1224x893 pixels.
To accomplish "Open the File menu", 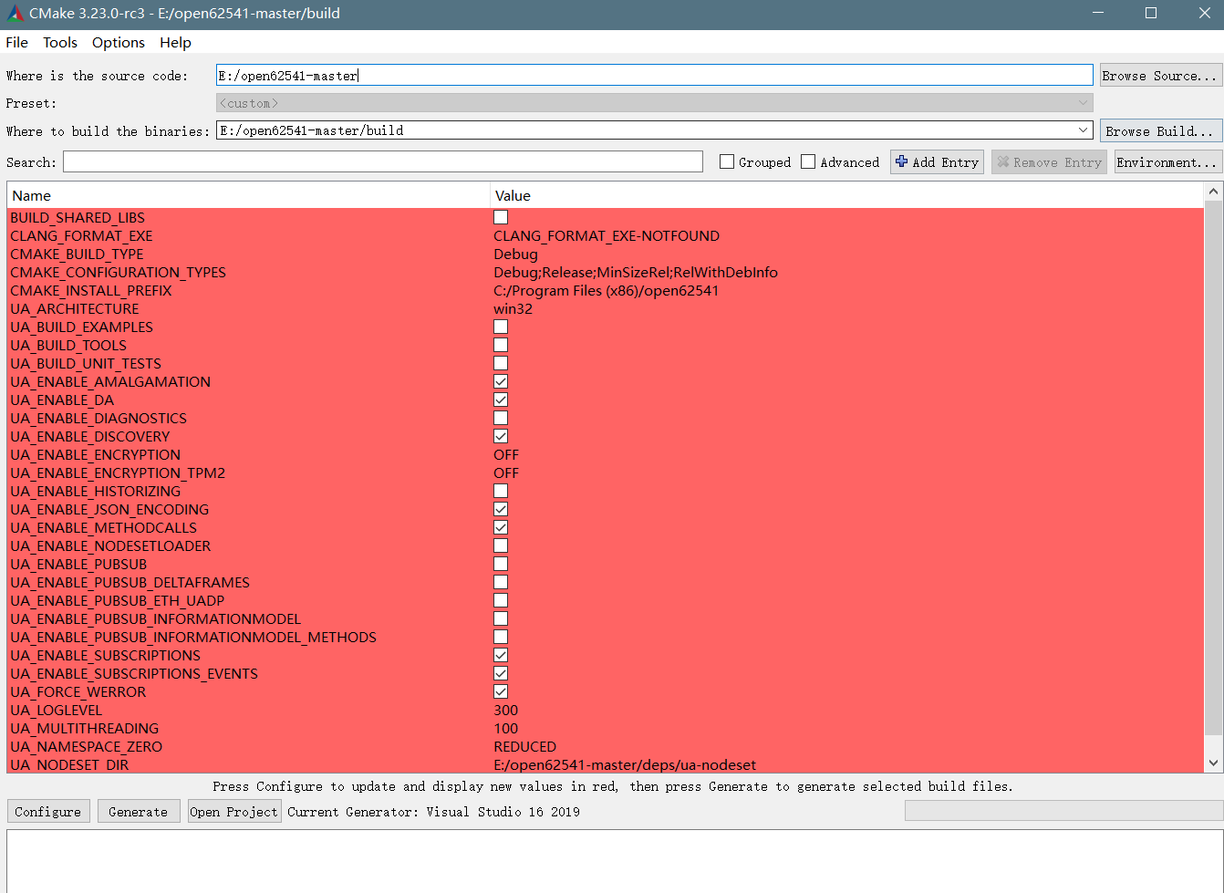I will 16,43.
